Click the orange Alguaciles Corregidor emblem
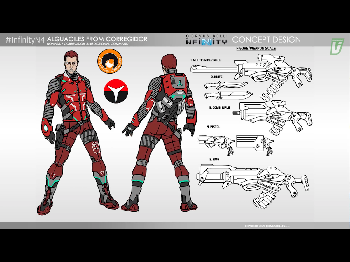Viewport: 350px width, 262px height. (110, 61)
